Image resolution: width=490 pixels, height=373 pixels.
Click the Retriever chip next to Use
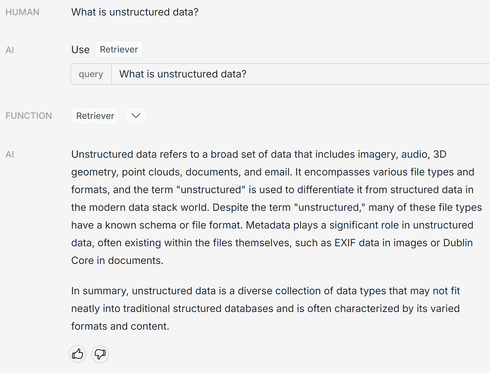coord(119,50)
